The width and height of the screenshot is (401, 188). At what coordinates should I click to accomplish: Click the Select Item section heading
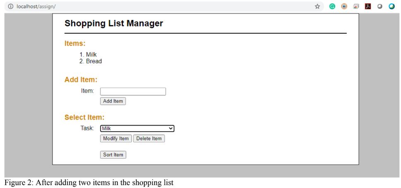click(x=84, y=118)
